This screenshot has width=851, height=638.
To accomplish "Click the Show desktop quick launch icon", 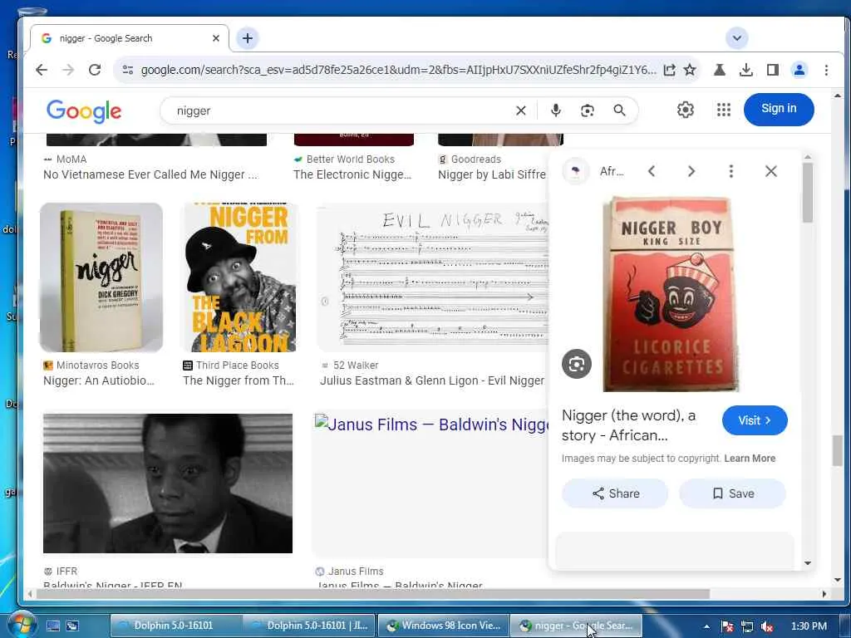I will click(x=52, y=626).
